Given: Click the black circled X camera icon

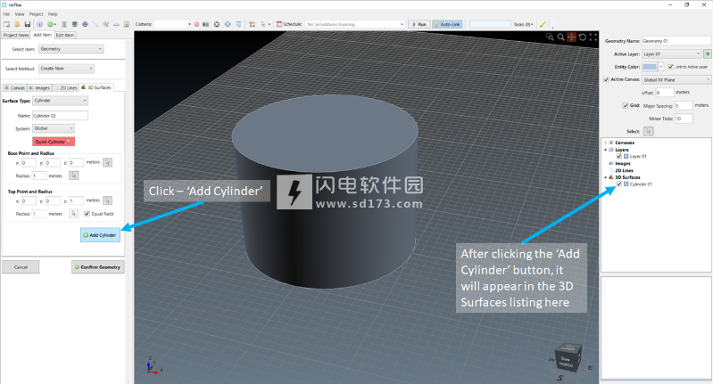Looking at the screenshot, I should point(217,24).
